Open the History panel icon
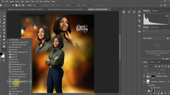 pos(139,12)
